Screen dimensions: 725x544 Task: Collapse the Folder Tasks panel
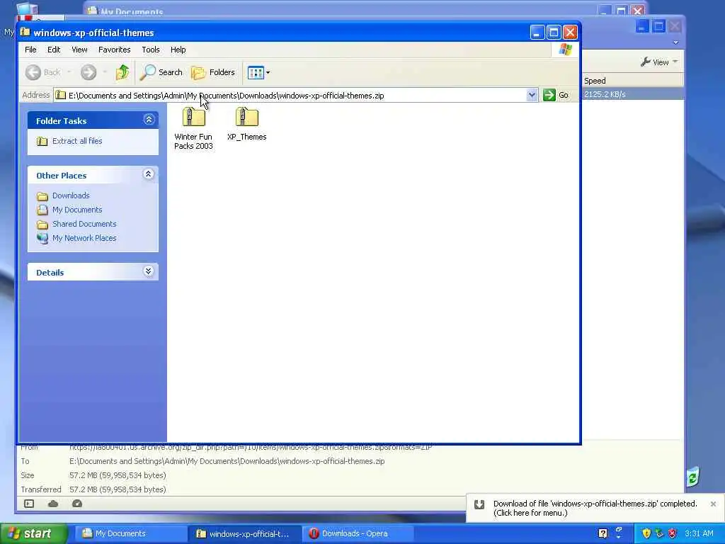click(149, 120)
